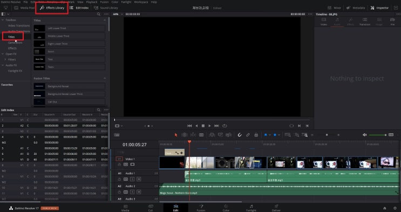This screenshot has width=401, height=212.
Task: Show the audio Mixer panel
Action: click(334, 8)
